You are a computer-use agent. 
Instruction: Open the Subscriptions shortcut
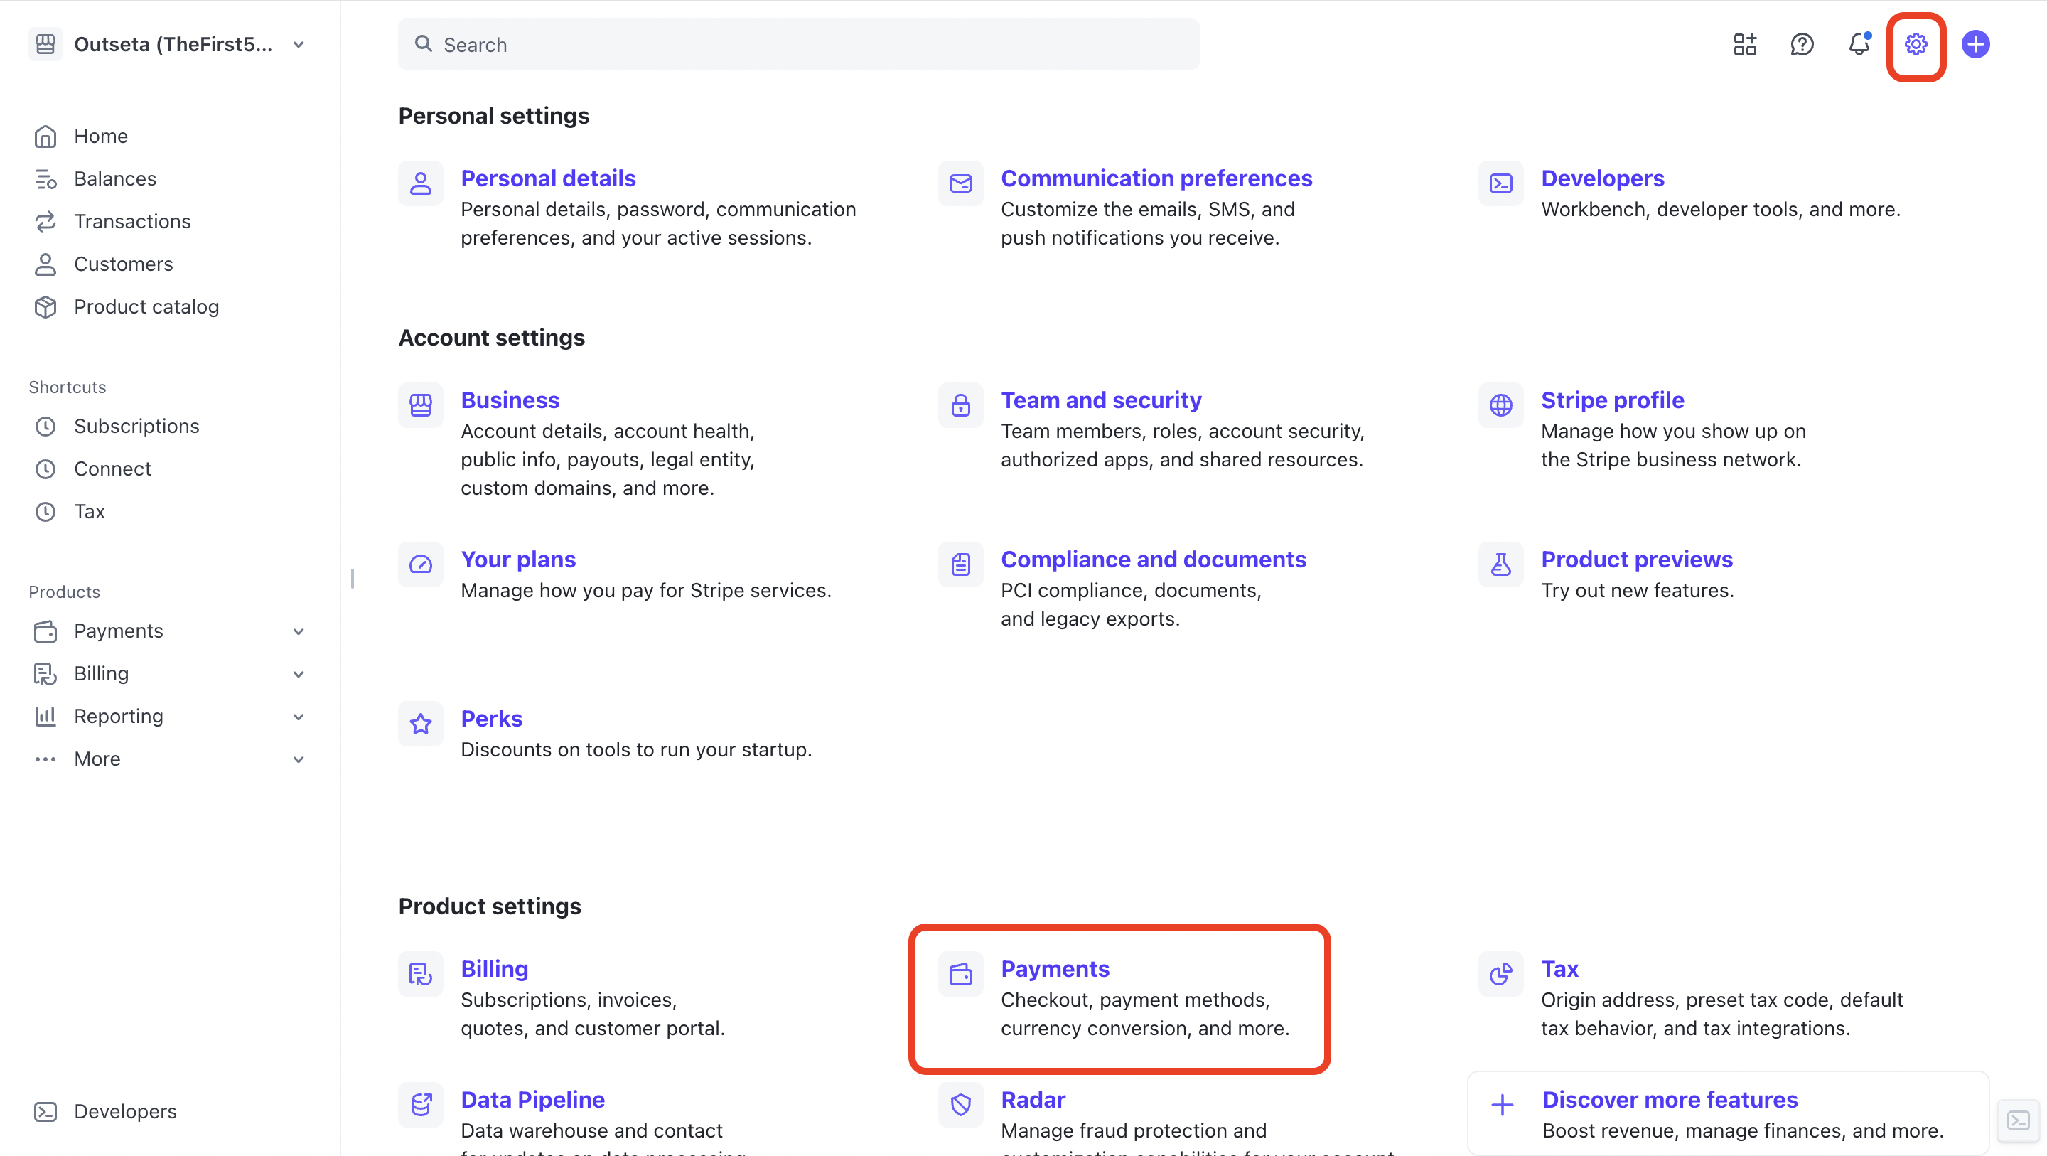pyautogui.click(x=136, y=426)
